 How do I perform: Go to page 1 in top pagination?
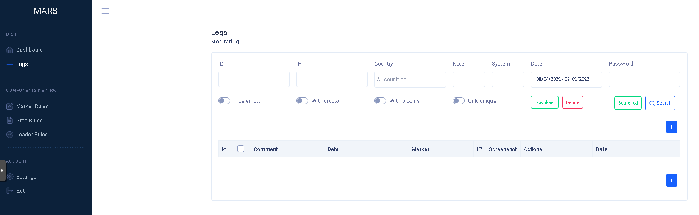point(671,127)
